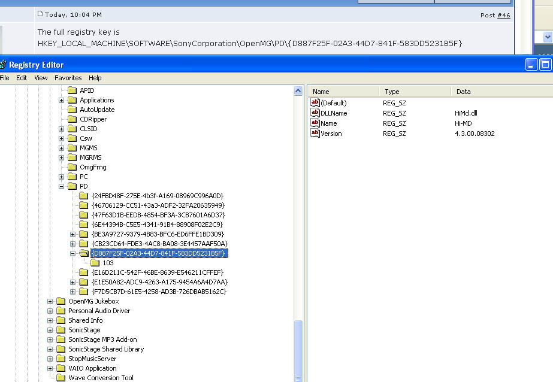Click the Registry Editor title bar icon
This screenshot has width=553, height=382.
point(3,65)
